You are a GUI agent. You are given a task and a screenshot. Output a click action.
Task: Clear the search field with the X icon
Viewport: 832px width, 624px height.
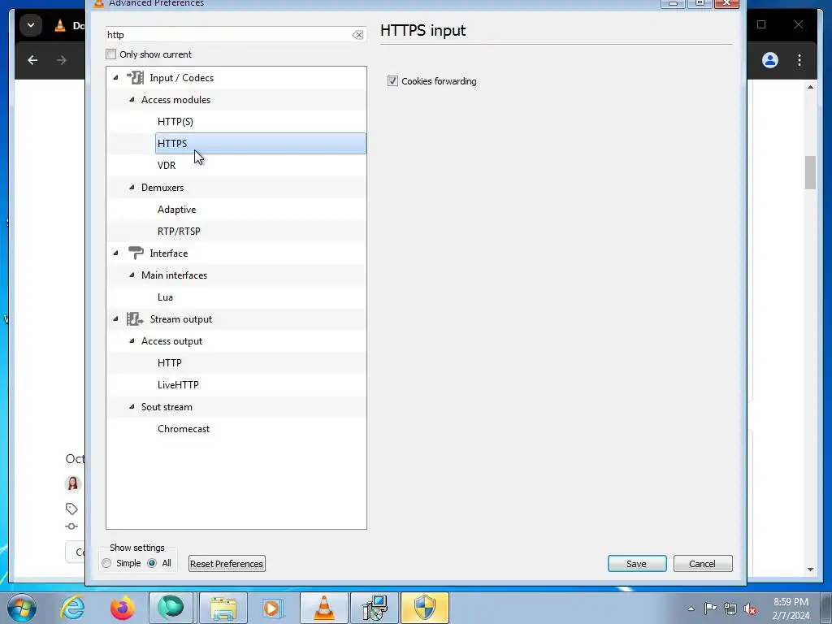(x=357, y=35)
